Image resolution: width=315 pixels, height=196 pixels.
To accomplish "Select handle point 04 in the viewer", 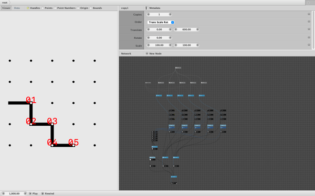I will click(52, 145).
